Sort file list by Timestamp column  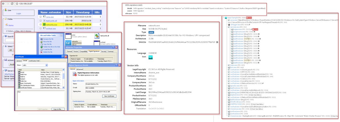pos(83,12)
